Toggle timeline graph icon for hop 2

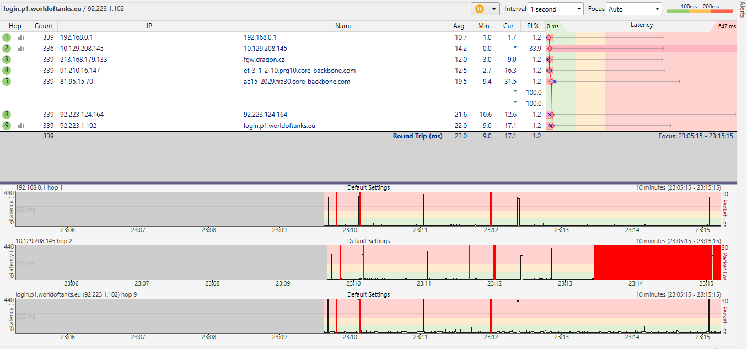point(22,49)
